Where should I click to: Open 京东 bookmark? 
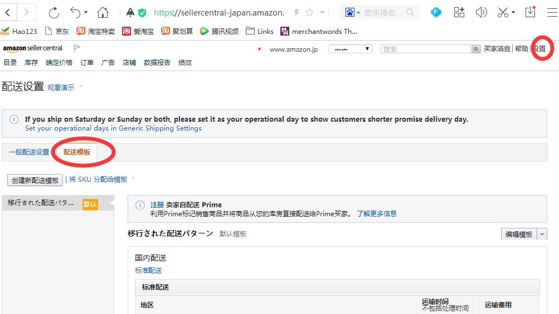[x=57, y=31]
